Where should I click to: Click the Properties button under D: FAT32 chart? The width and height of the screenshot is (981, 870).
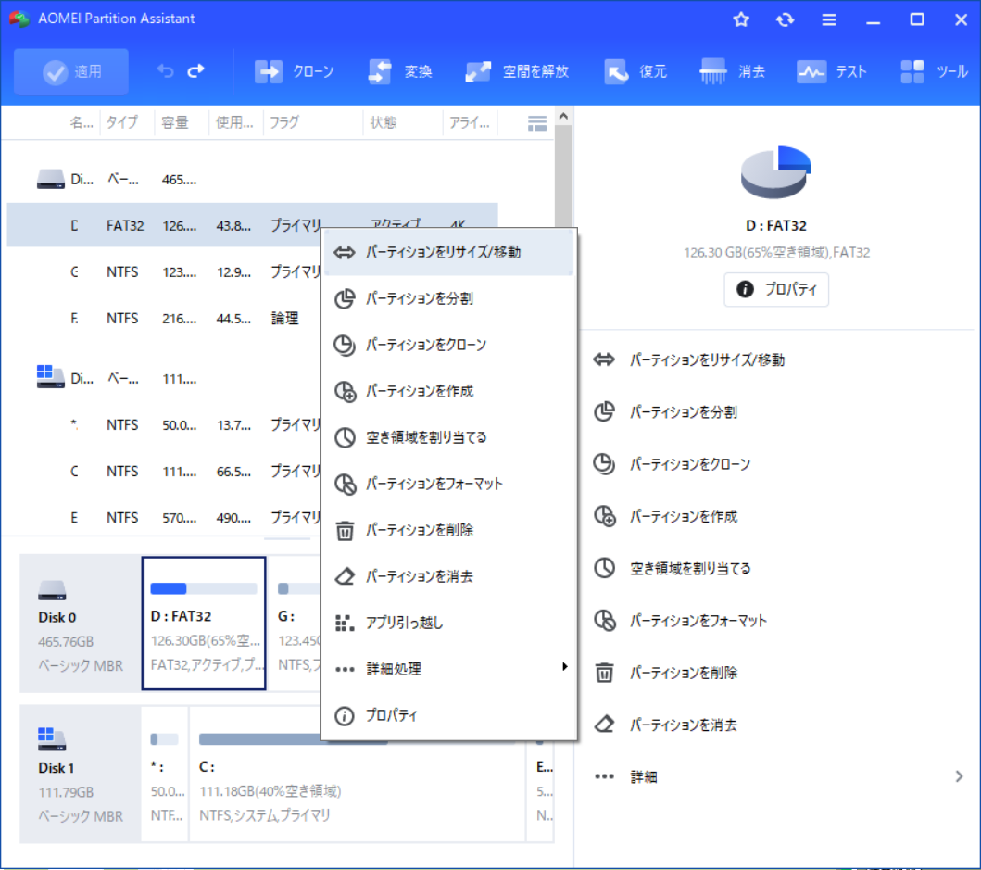pyautogui.click(x=776, y=289)
